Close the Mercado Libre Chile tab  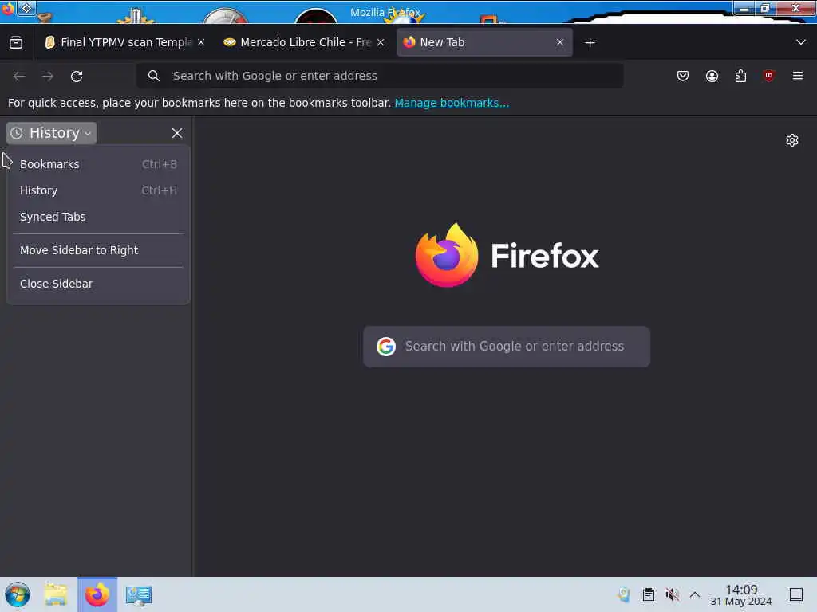[381, 43]
